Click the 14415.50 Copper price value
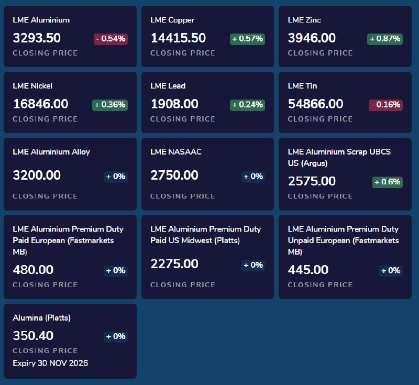This screenshot has height=385, width=419. tap(178, 38)
